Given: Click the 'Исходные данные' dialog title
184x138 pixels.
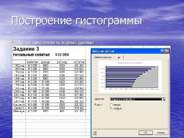Looking at the screenshot, I should pyautogui.click(x=103, y=51).
